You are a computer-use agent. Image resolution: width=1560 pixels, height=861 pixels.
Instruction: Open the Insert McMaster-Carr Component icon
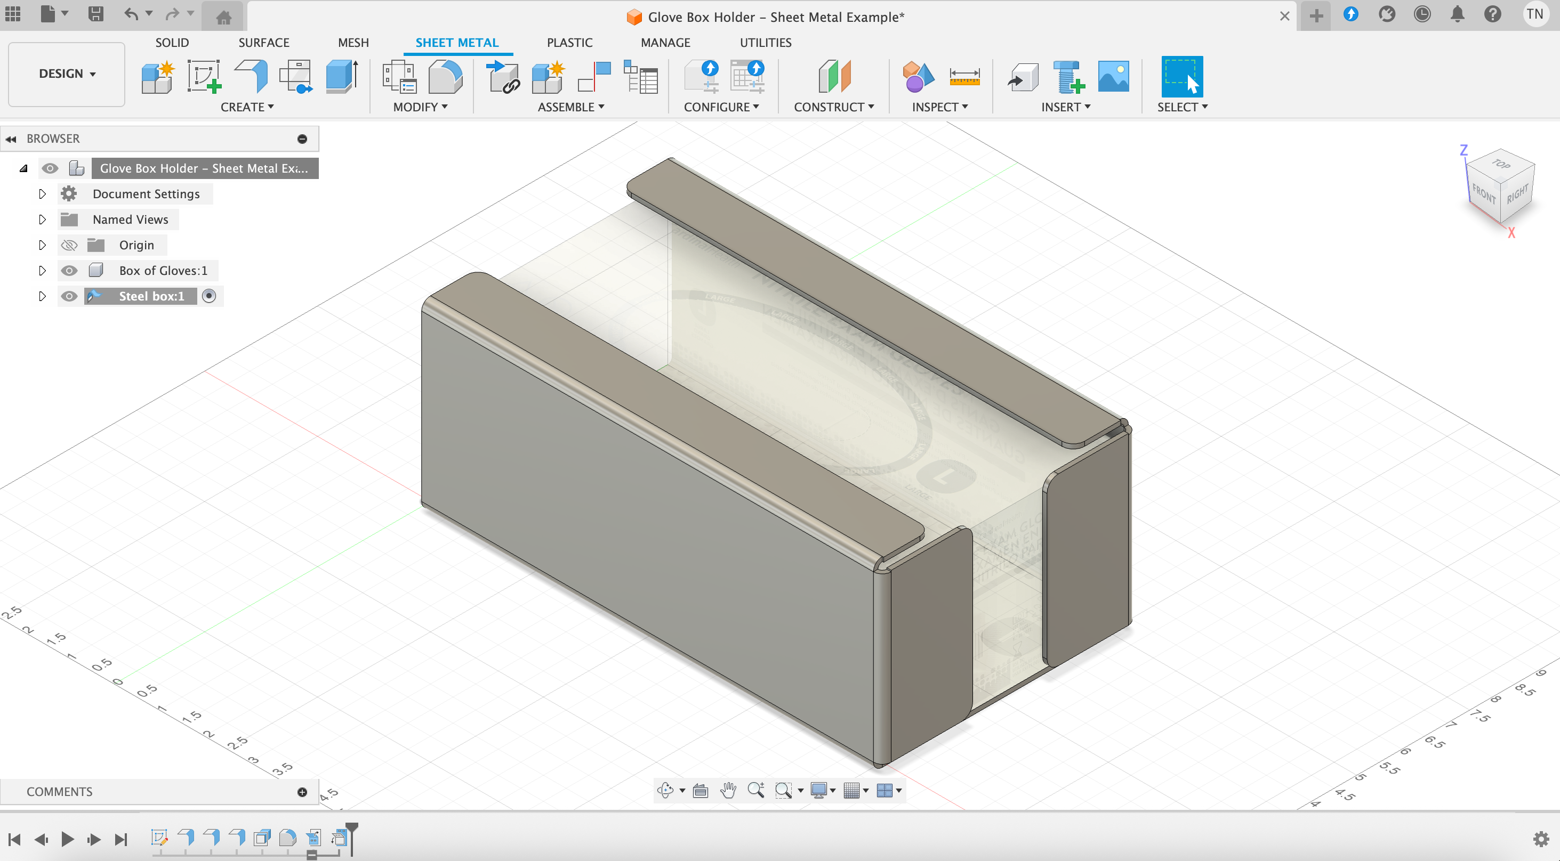(x=1067, y=77)
